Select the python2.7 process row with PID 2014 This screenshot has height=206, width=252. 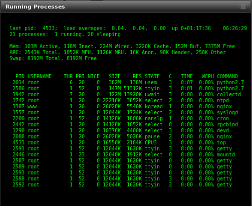point(128,82)
